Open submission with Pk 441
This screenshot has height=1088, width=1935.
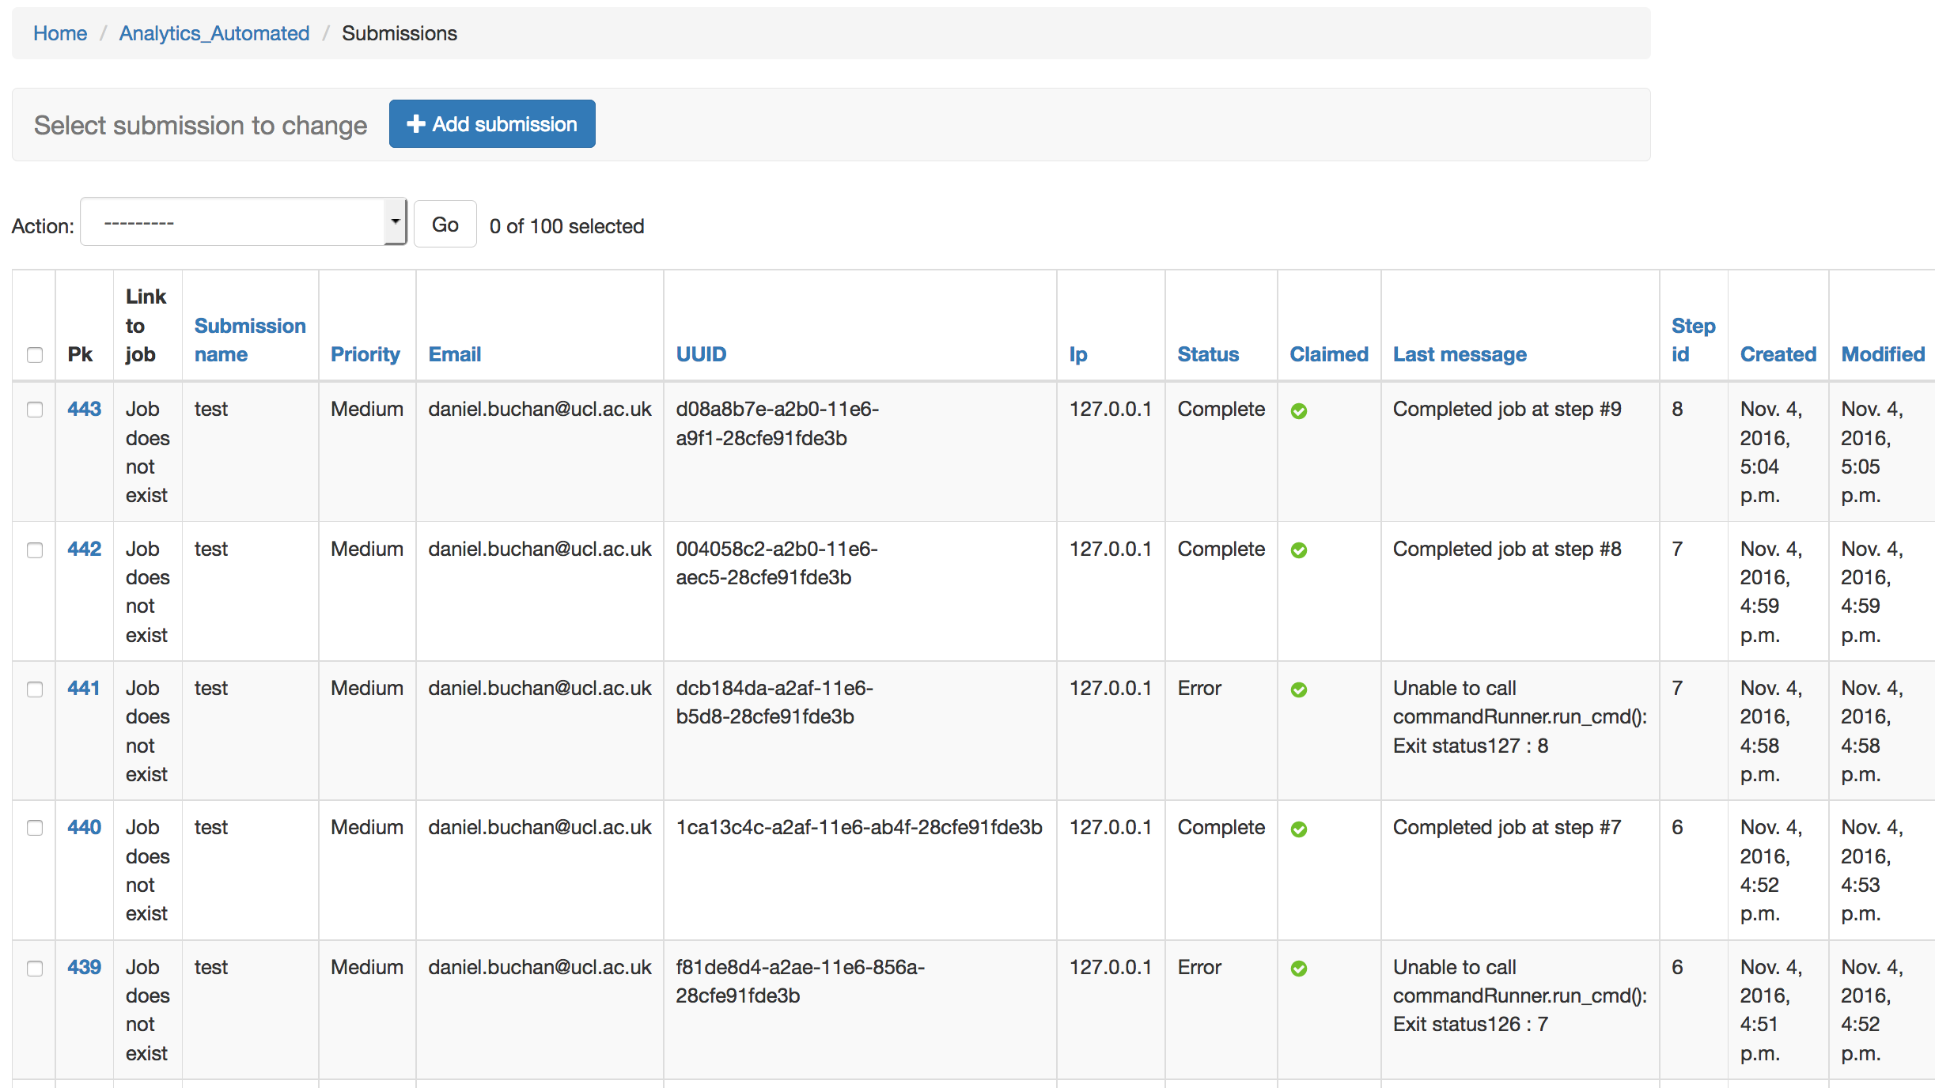point(83,688)
